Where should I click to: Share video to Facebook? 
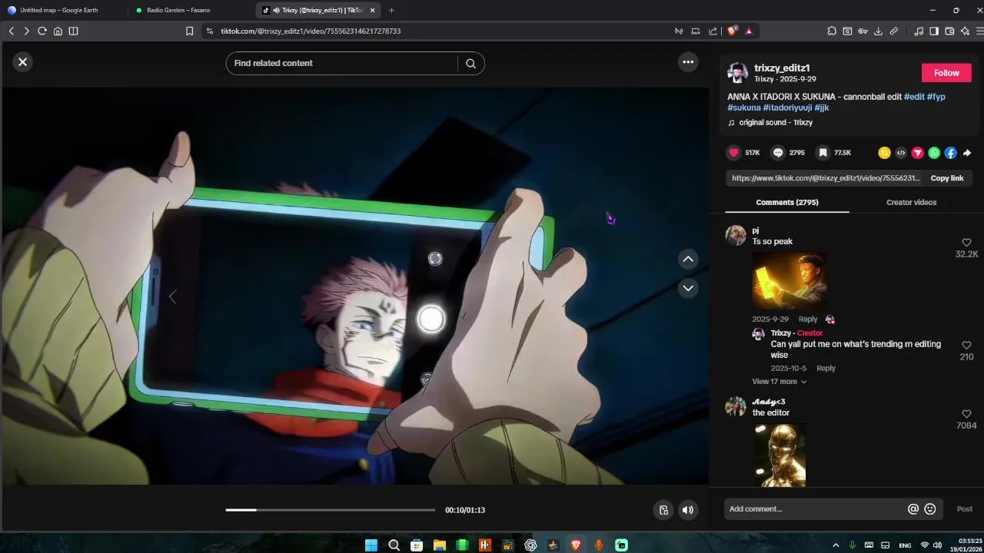pyautogui.click(x=951, y=153)
